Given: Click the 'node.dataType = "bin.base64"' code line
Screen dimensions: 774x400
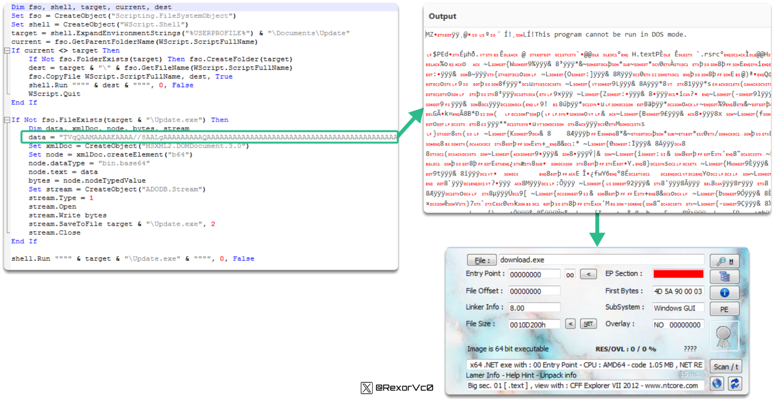Looking at the screenshot, I should 89,163.
